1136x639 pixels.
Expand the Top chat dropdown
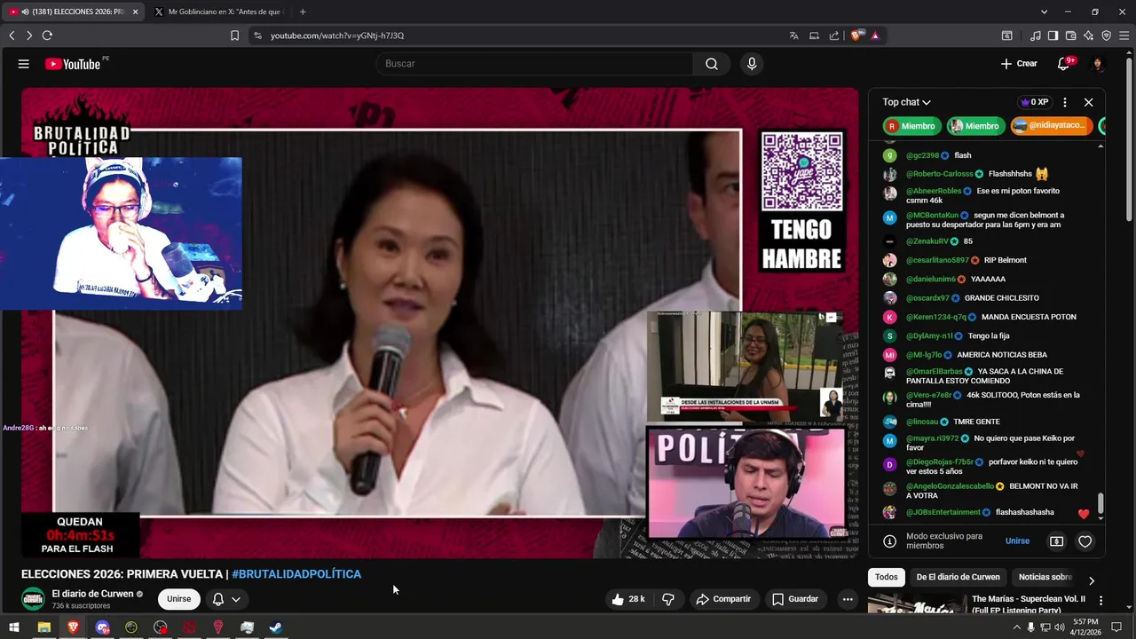tap(906, 102)
